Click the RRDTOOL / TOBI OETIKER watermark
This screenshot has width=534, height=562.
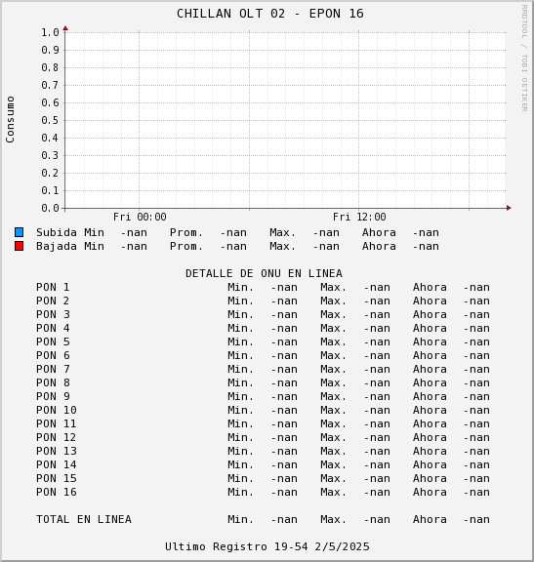[524, 59]
